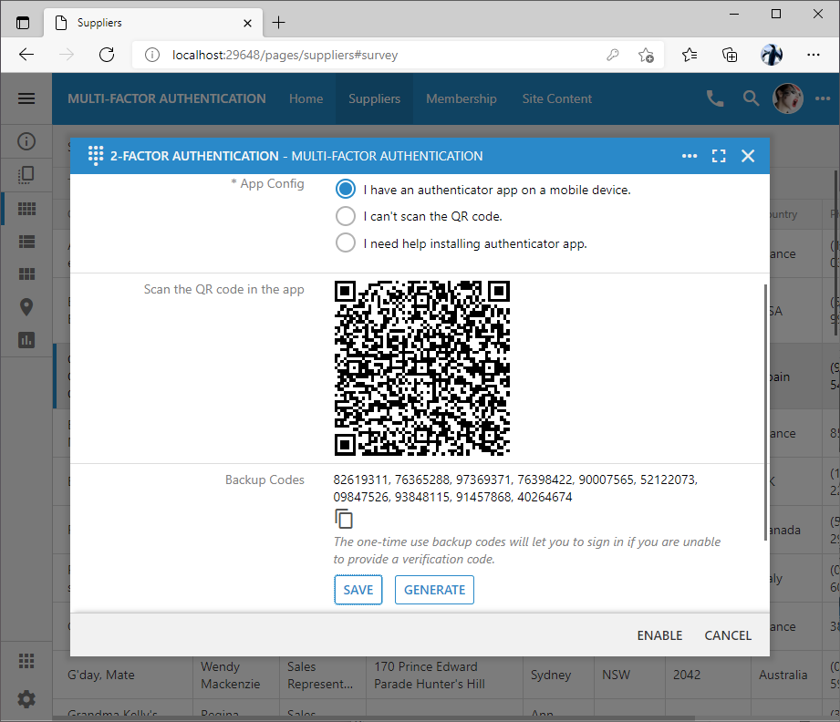Open the browser Favorites list icon
840x722 pixels.
coord(690,55)
